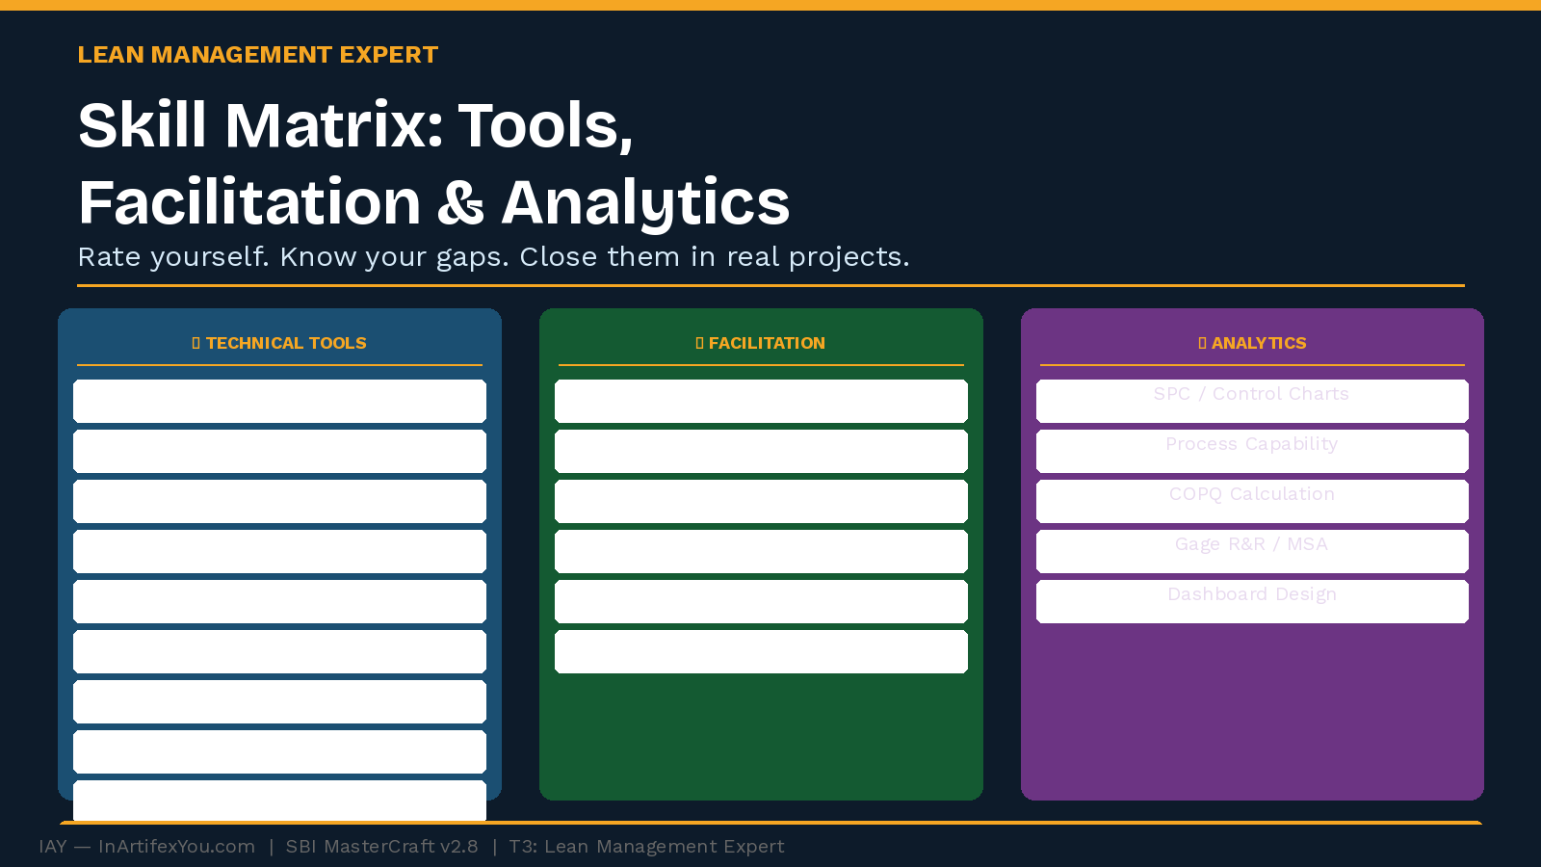Click the ANALYTICS column header
The width and height of the screenshot is (1541, 867).
point(1259,343)
